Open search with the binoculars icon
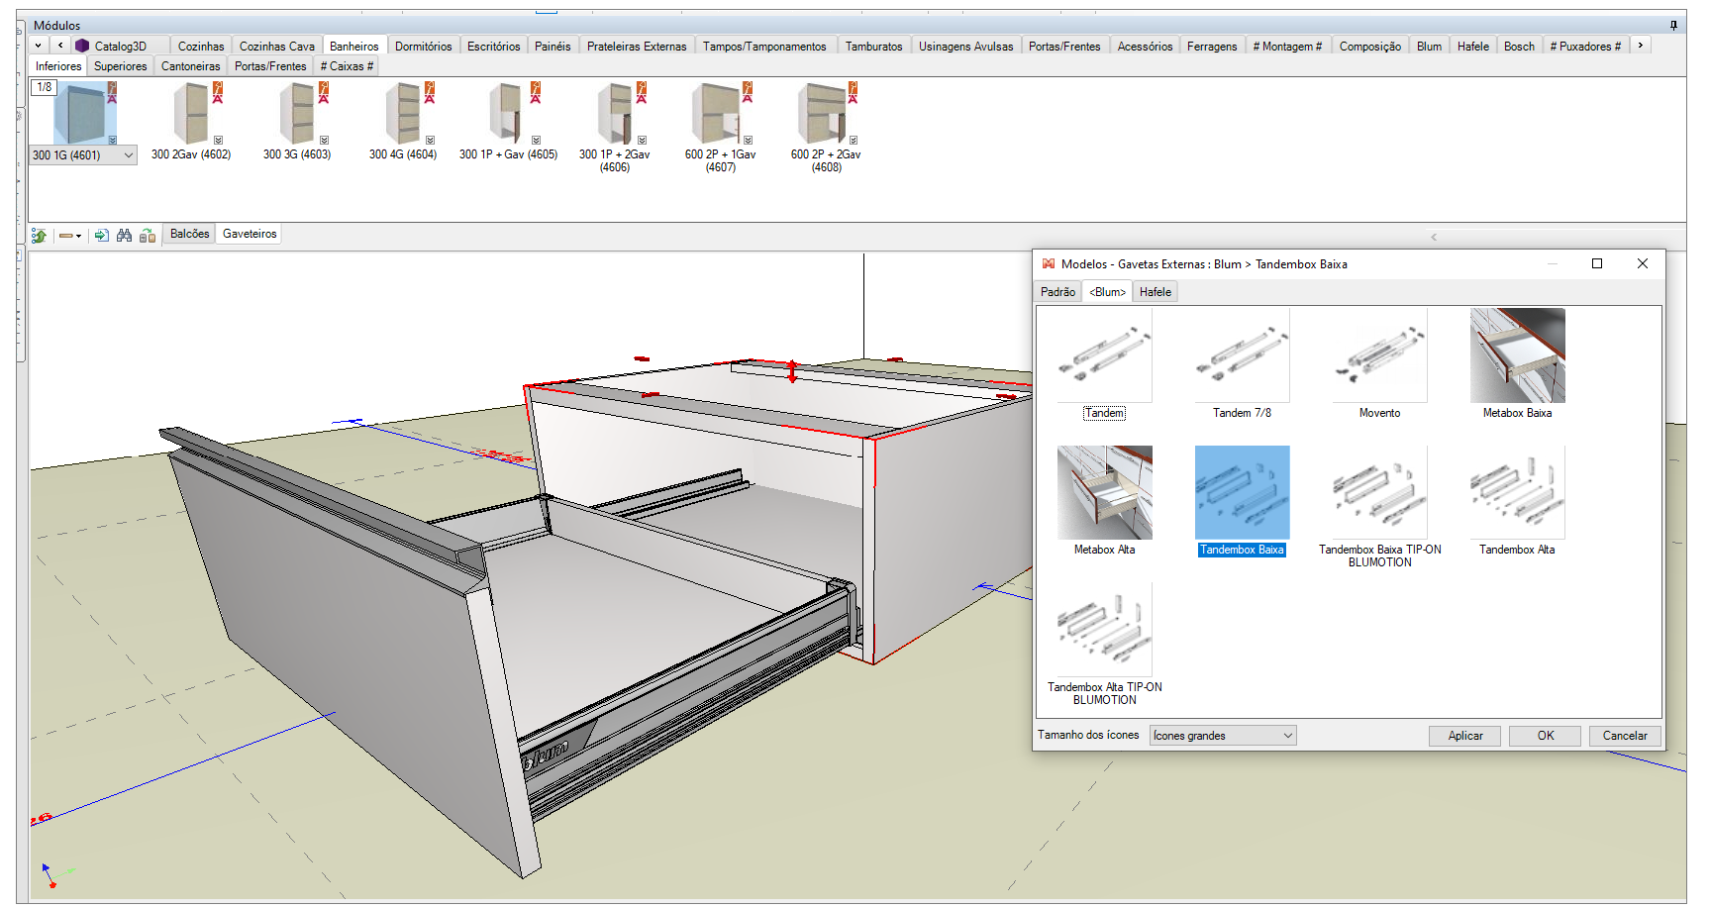Image resolution: width=1710 pixels, height=909 pixels. click(124, 236)
